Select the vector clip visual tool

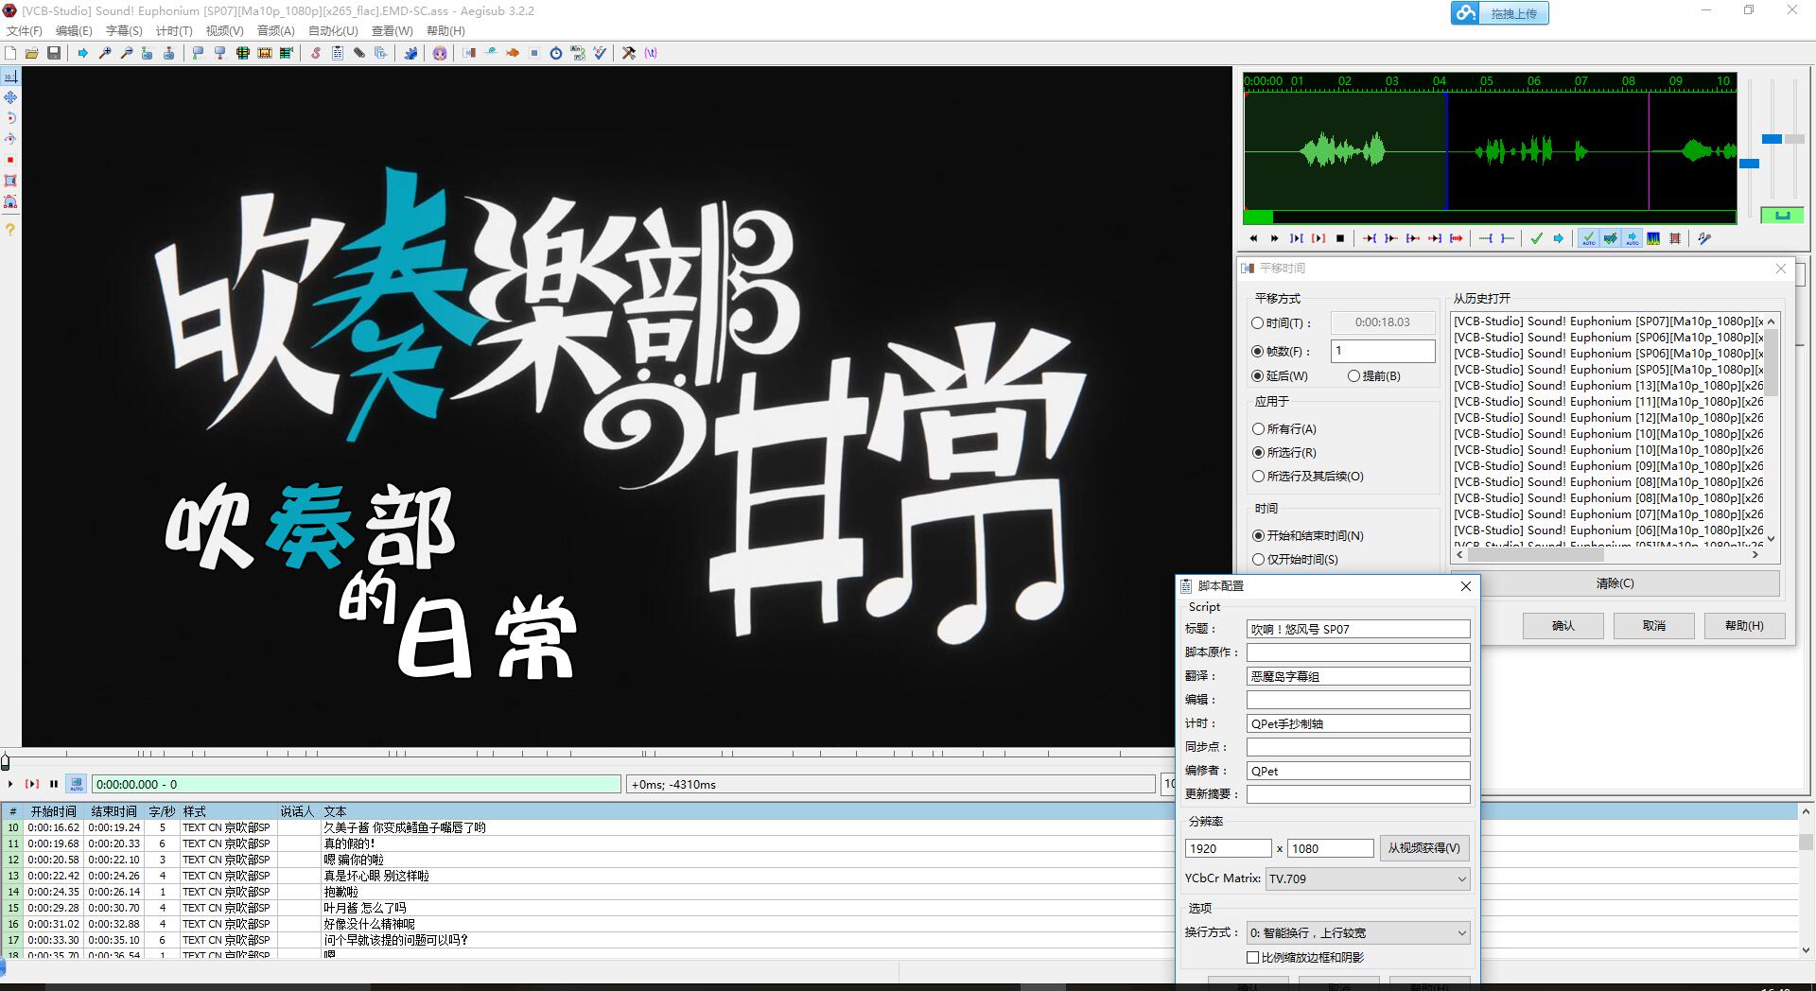10,201
